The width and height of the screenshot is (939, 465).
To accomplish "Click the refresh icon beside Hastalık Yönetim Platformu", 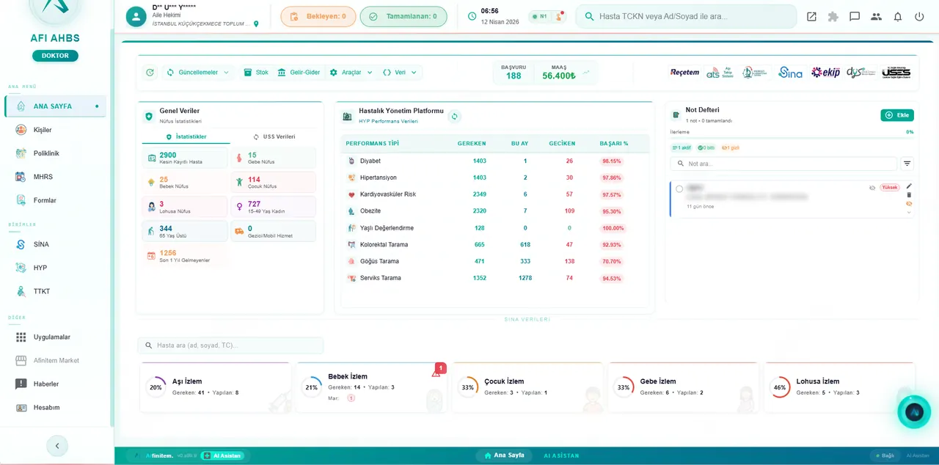I will coord(454,116).
